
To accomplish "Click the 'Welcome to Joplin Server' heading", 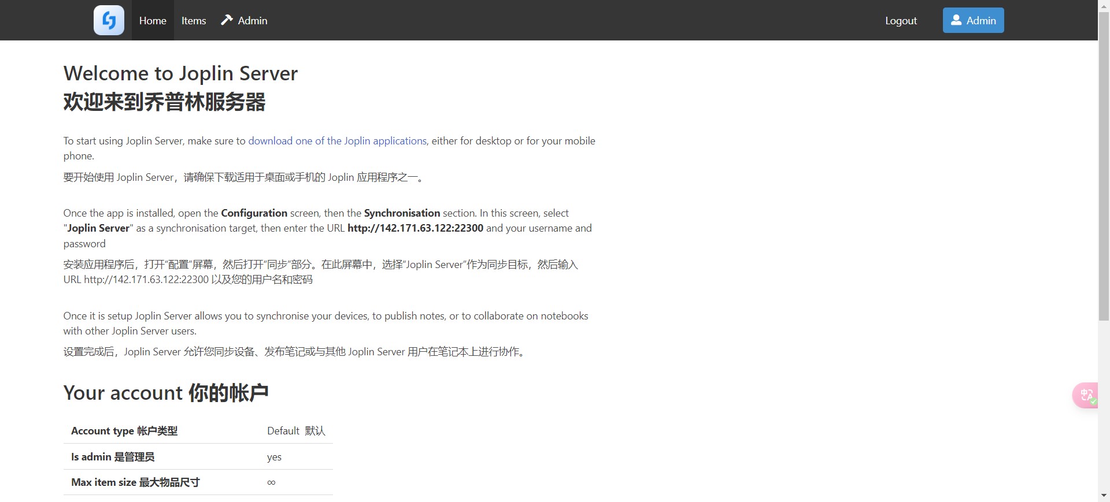I will [180, 73].
